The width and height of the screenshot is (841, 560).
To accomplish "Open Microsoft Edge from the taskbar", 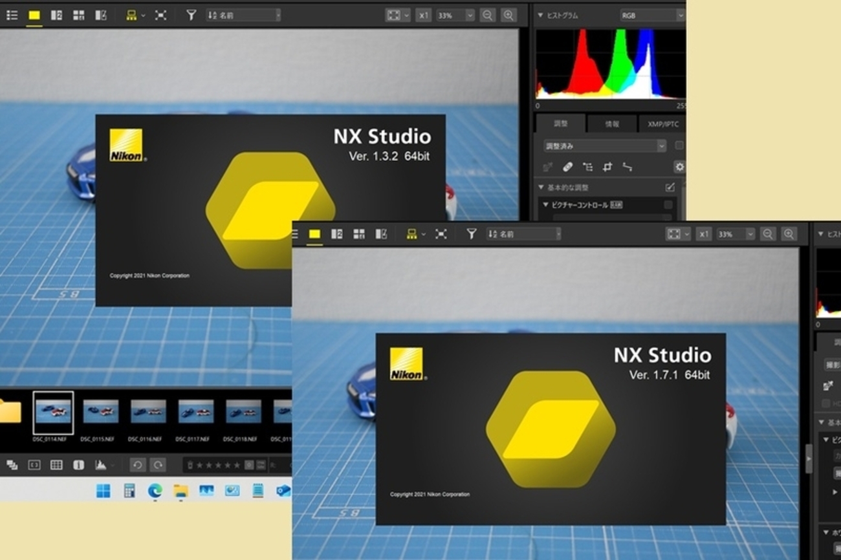I will (x=155, y=491).
